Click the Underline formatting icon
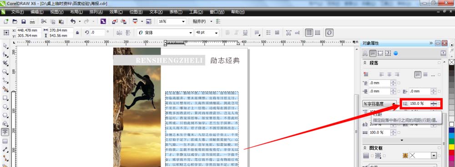 (x=245, y=33)
